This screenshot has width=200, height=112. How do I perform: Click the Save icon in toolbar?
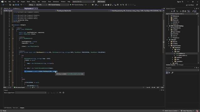(16, 5)
